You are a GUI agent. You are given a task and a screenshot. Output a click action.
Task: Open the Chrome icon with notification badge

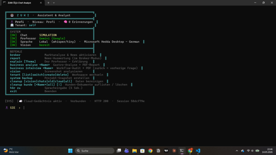(x=190, y=151)
